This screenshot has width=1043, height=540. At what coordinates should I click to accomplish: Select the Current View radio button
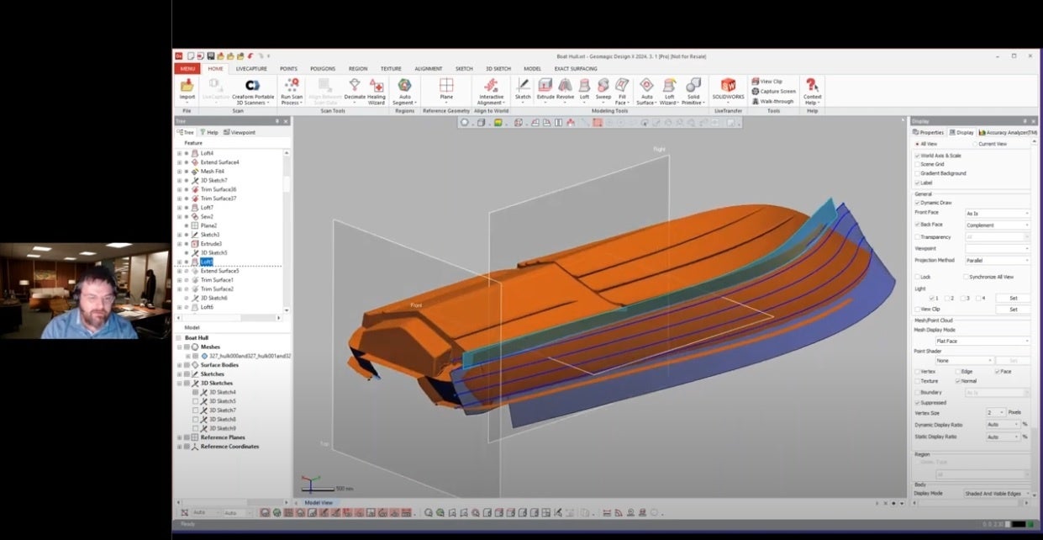(x=975, y=144)
